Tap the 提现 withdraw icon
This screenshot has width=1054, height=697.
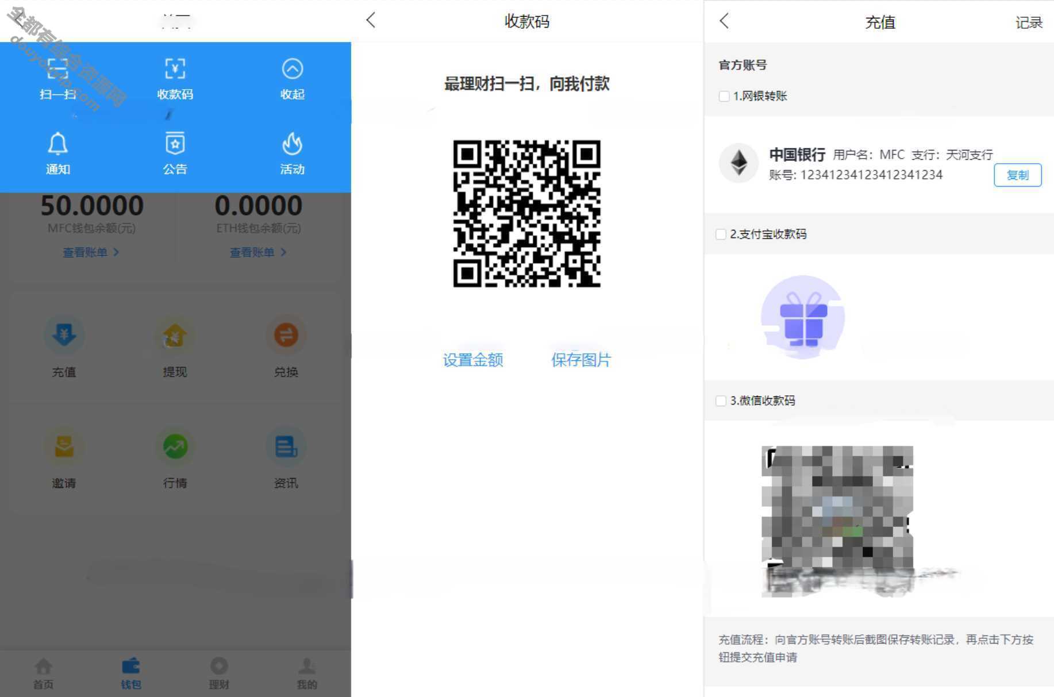[x=175, y=335]
